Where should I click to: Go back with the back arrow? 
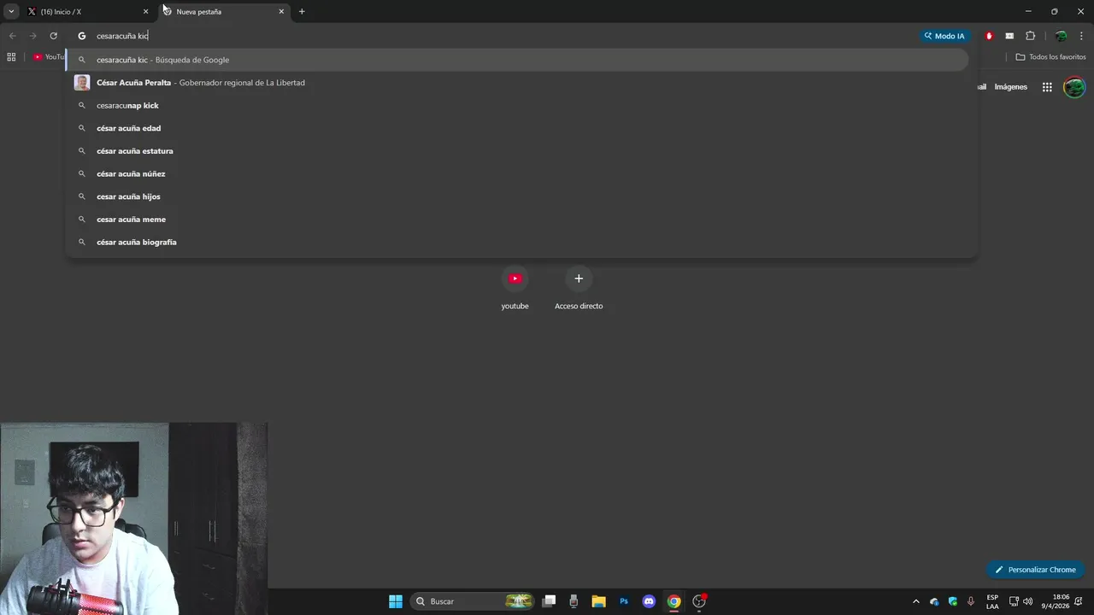[12, 36]
